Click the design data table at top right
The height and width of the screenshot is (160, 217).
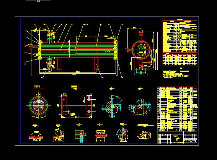[180, 36]
